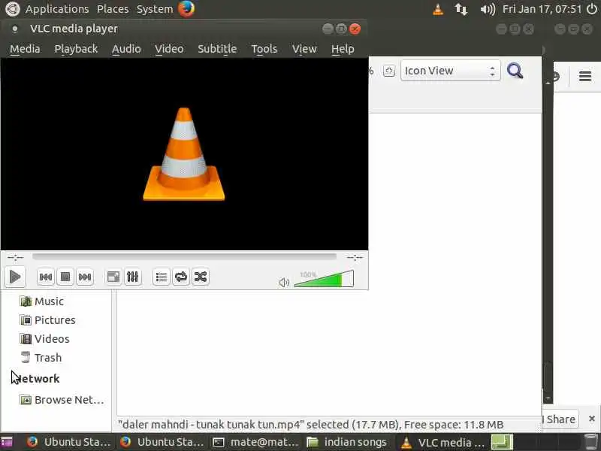Select Browse Network in the sidebar

[x=62, y=400]
